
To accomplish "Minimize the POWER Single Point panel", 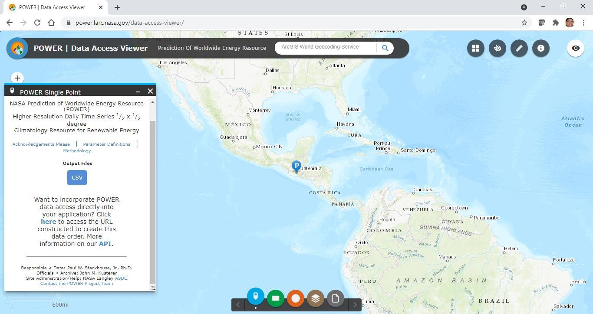I will (x=138, y=92).
